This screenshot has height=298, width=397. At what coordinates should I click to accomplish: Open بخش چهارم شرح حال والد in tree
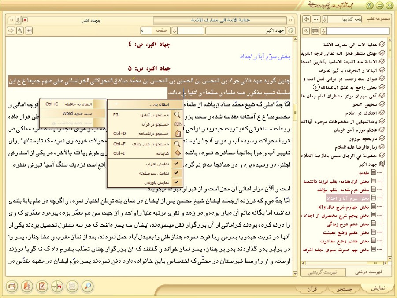[x=343, y=207]
